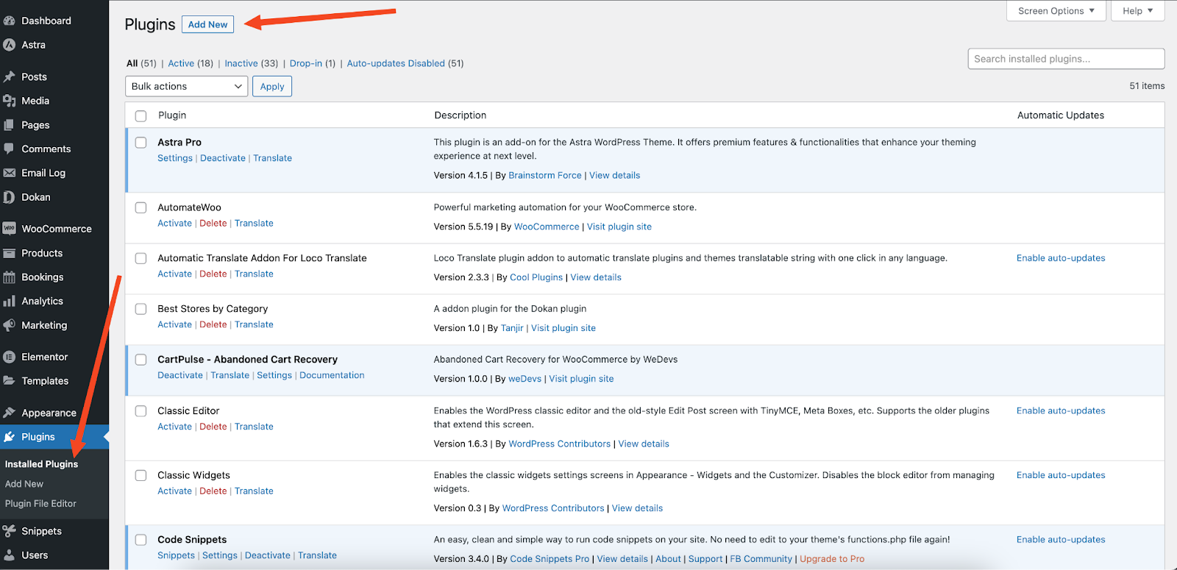Click the Appearance paintbrush icon
Image resolution: width=1177 pixels, height=570 pixels.
(x=10, y=413)
